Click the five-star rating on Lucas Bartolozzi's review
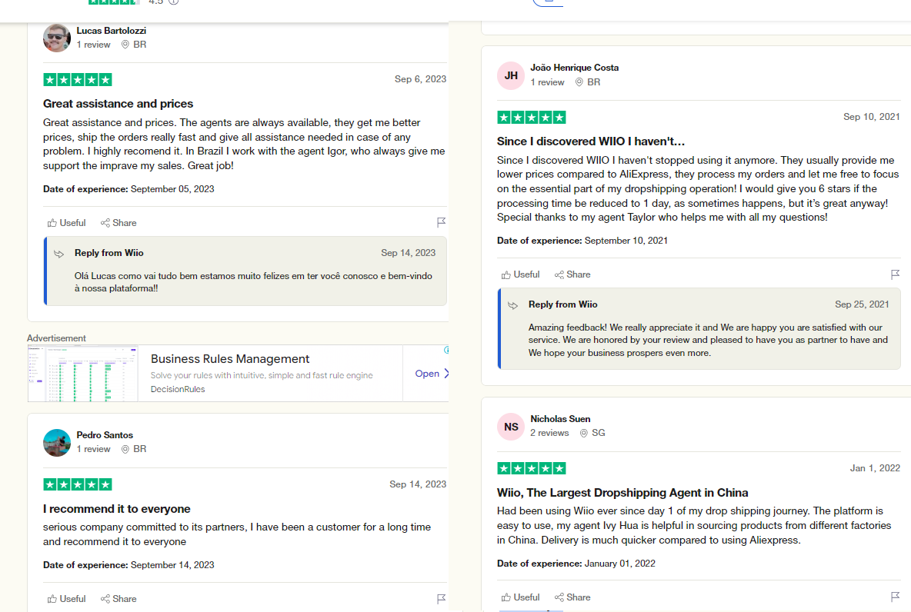Image resolution: width=911 pixels, height=612 pixels. [77, 79]
